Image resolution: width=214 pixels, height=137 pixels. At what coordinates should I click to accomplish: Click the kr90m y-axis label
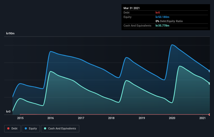click(10, 33)
